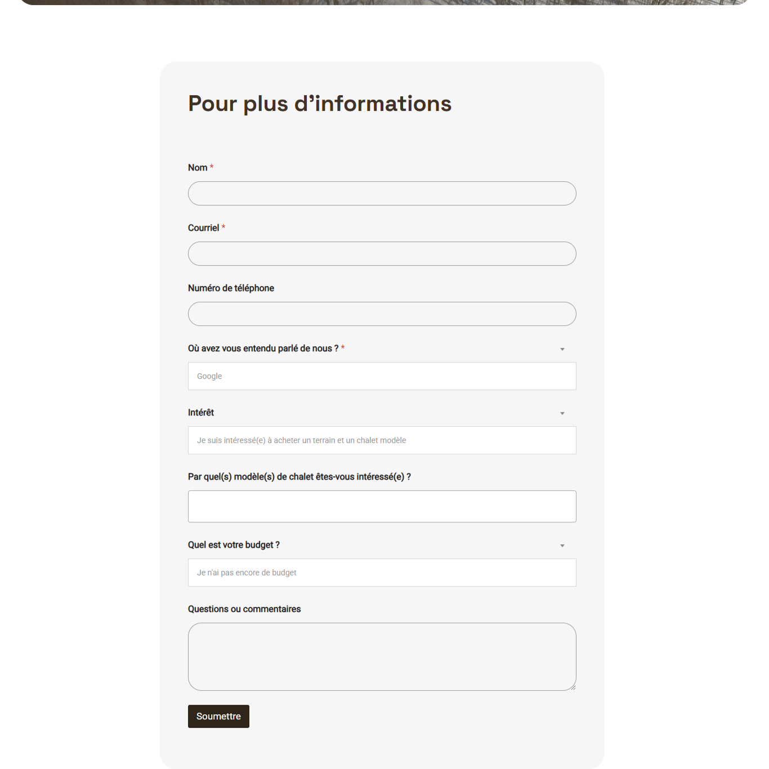
Task: Click the small arrow beside the budget label
Action: click(562, 546)
